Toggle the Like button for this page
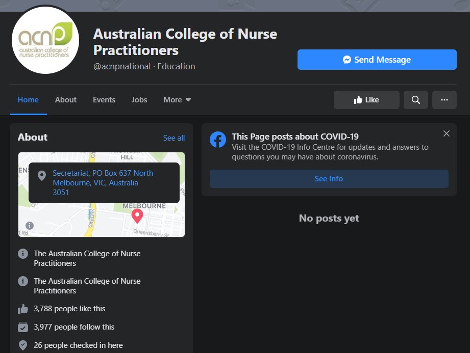This screenshot has width=470, height=353. tap(366, 99)
